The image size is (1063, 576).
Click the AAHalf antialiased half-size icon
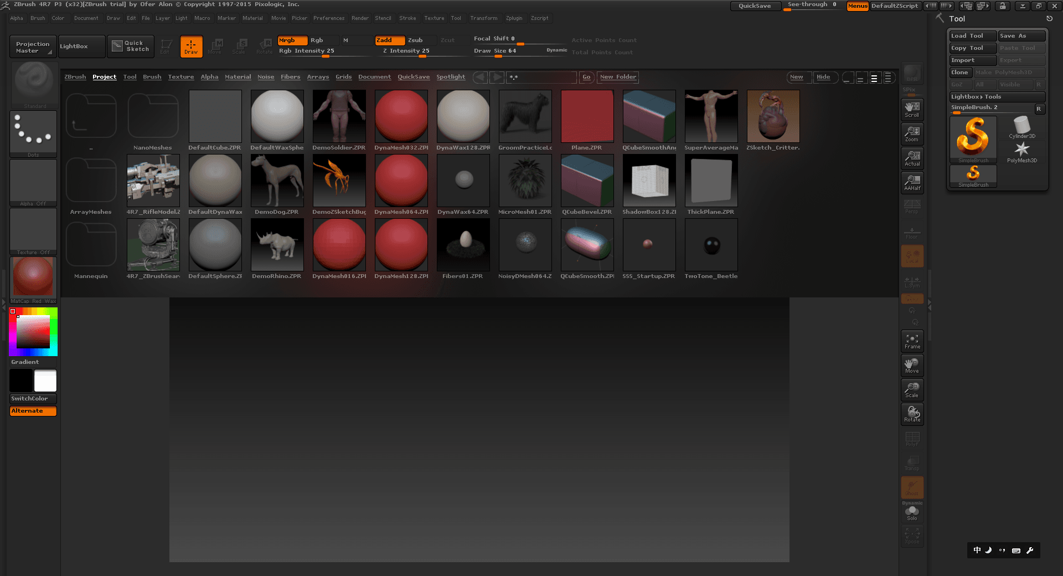(x=912, y=182)
